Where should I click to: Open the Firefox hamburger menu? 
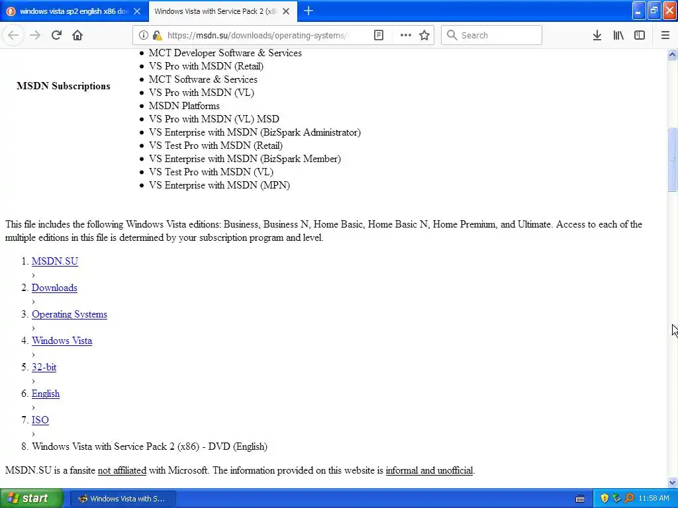pos(665,35)
